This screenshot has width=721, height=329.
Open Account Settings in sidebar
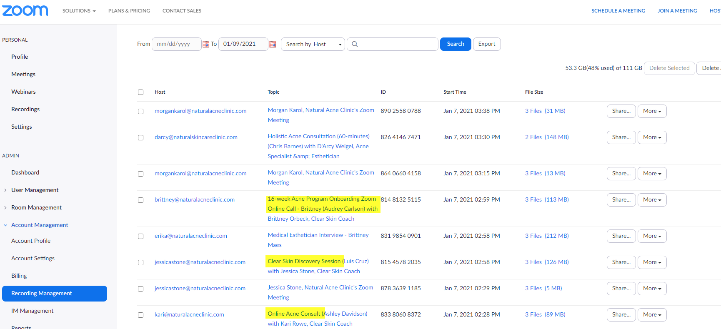33,258
